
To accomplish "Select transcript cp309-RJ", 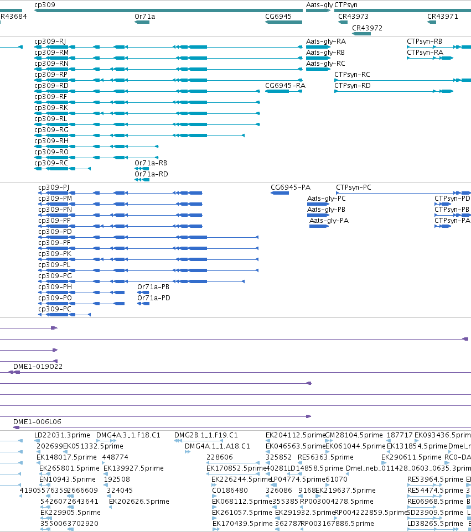I will pos(168,47).
